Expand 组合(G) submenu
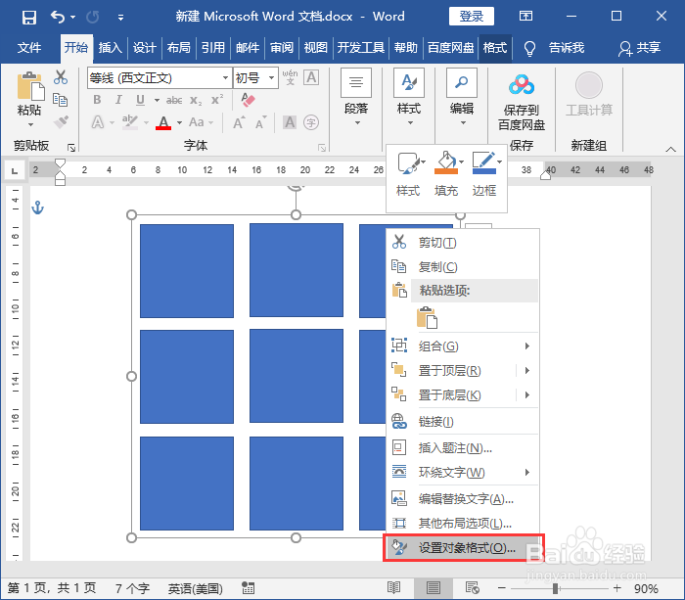Image resolution: width=685 pixels, height=600 pixels. (463, 346)
